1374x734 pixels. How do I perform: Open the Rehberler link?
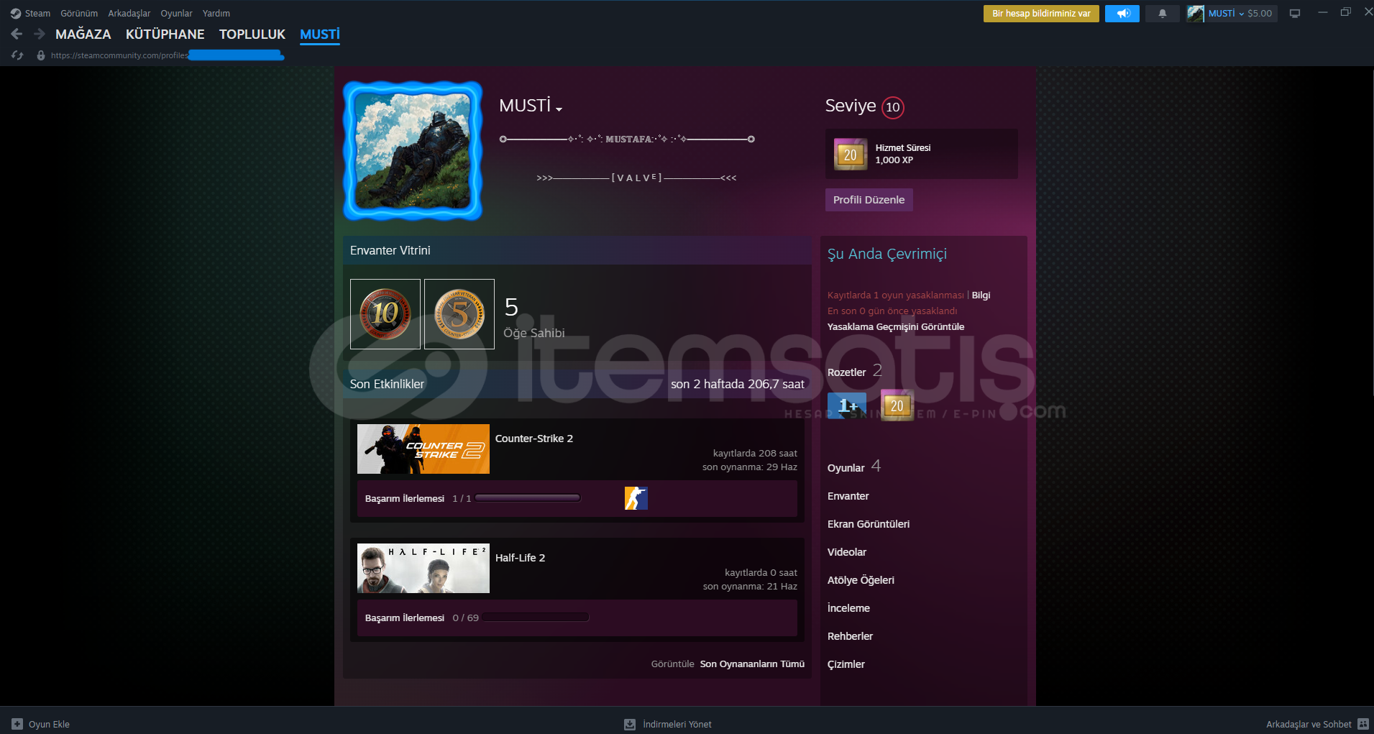pyautogui.click(x=851, y=636)
